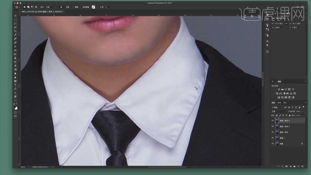Click the Vibrance adjustment icon
The height and width of the screenshot is (175, 311).
[x=293, y=90]
